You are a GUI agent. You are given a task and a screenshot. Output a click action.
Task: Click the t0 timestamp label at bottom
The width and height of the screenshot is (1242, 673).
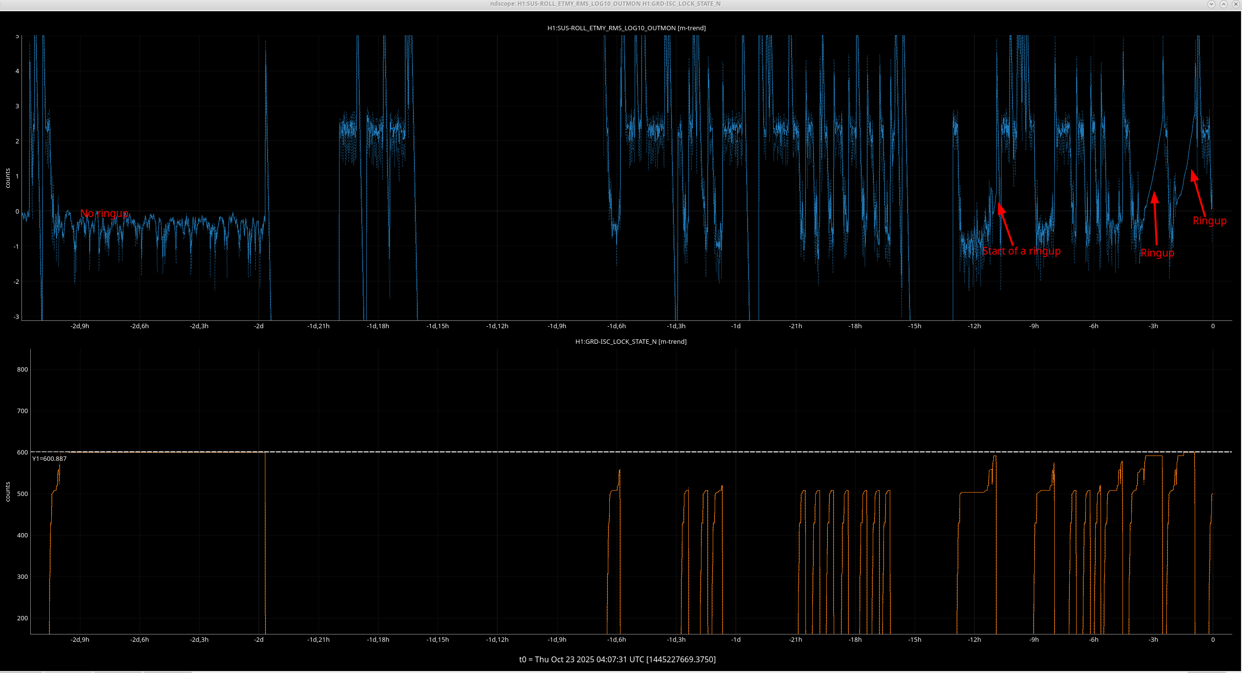coord(617,659)
